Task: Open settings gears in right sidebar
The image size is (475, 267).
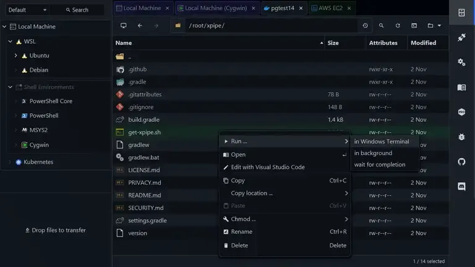Action: coord(461,62)
